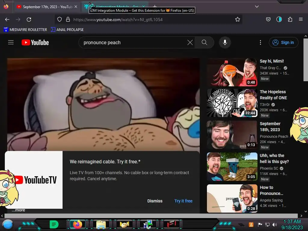The image size is (308, 231).
Task: Open the green chat app taskbar icon
Action: point(54,224)
